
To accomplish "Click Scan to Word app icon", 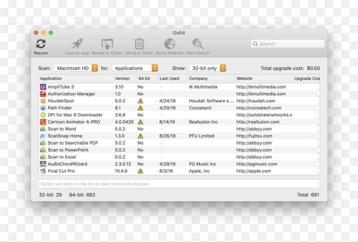I will click(43, 129).
